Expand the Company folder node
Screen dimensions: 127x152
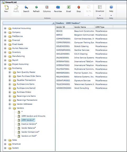click(5, 32)
